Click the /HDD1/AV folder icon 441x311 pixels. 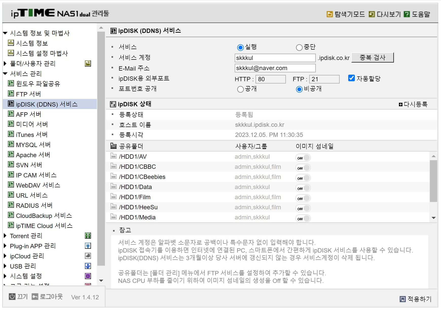(x=114, y=156)
